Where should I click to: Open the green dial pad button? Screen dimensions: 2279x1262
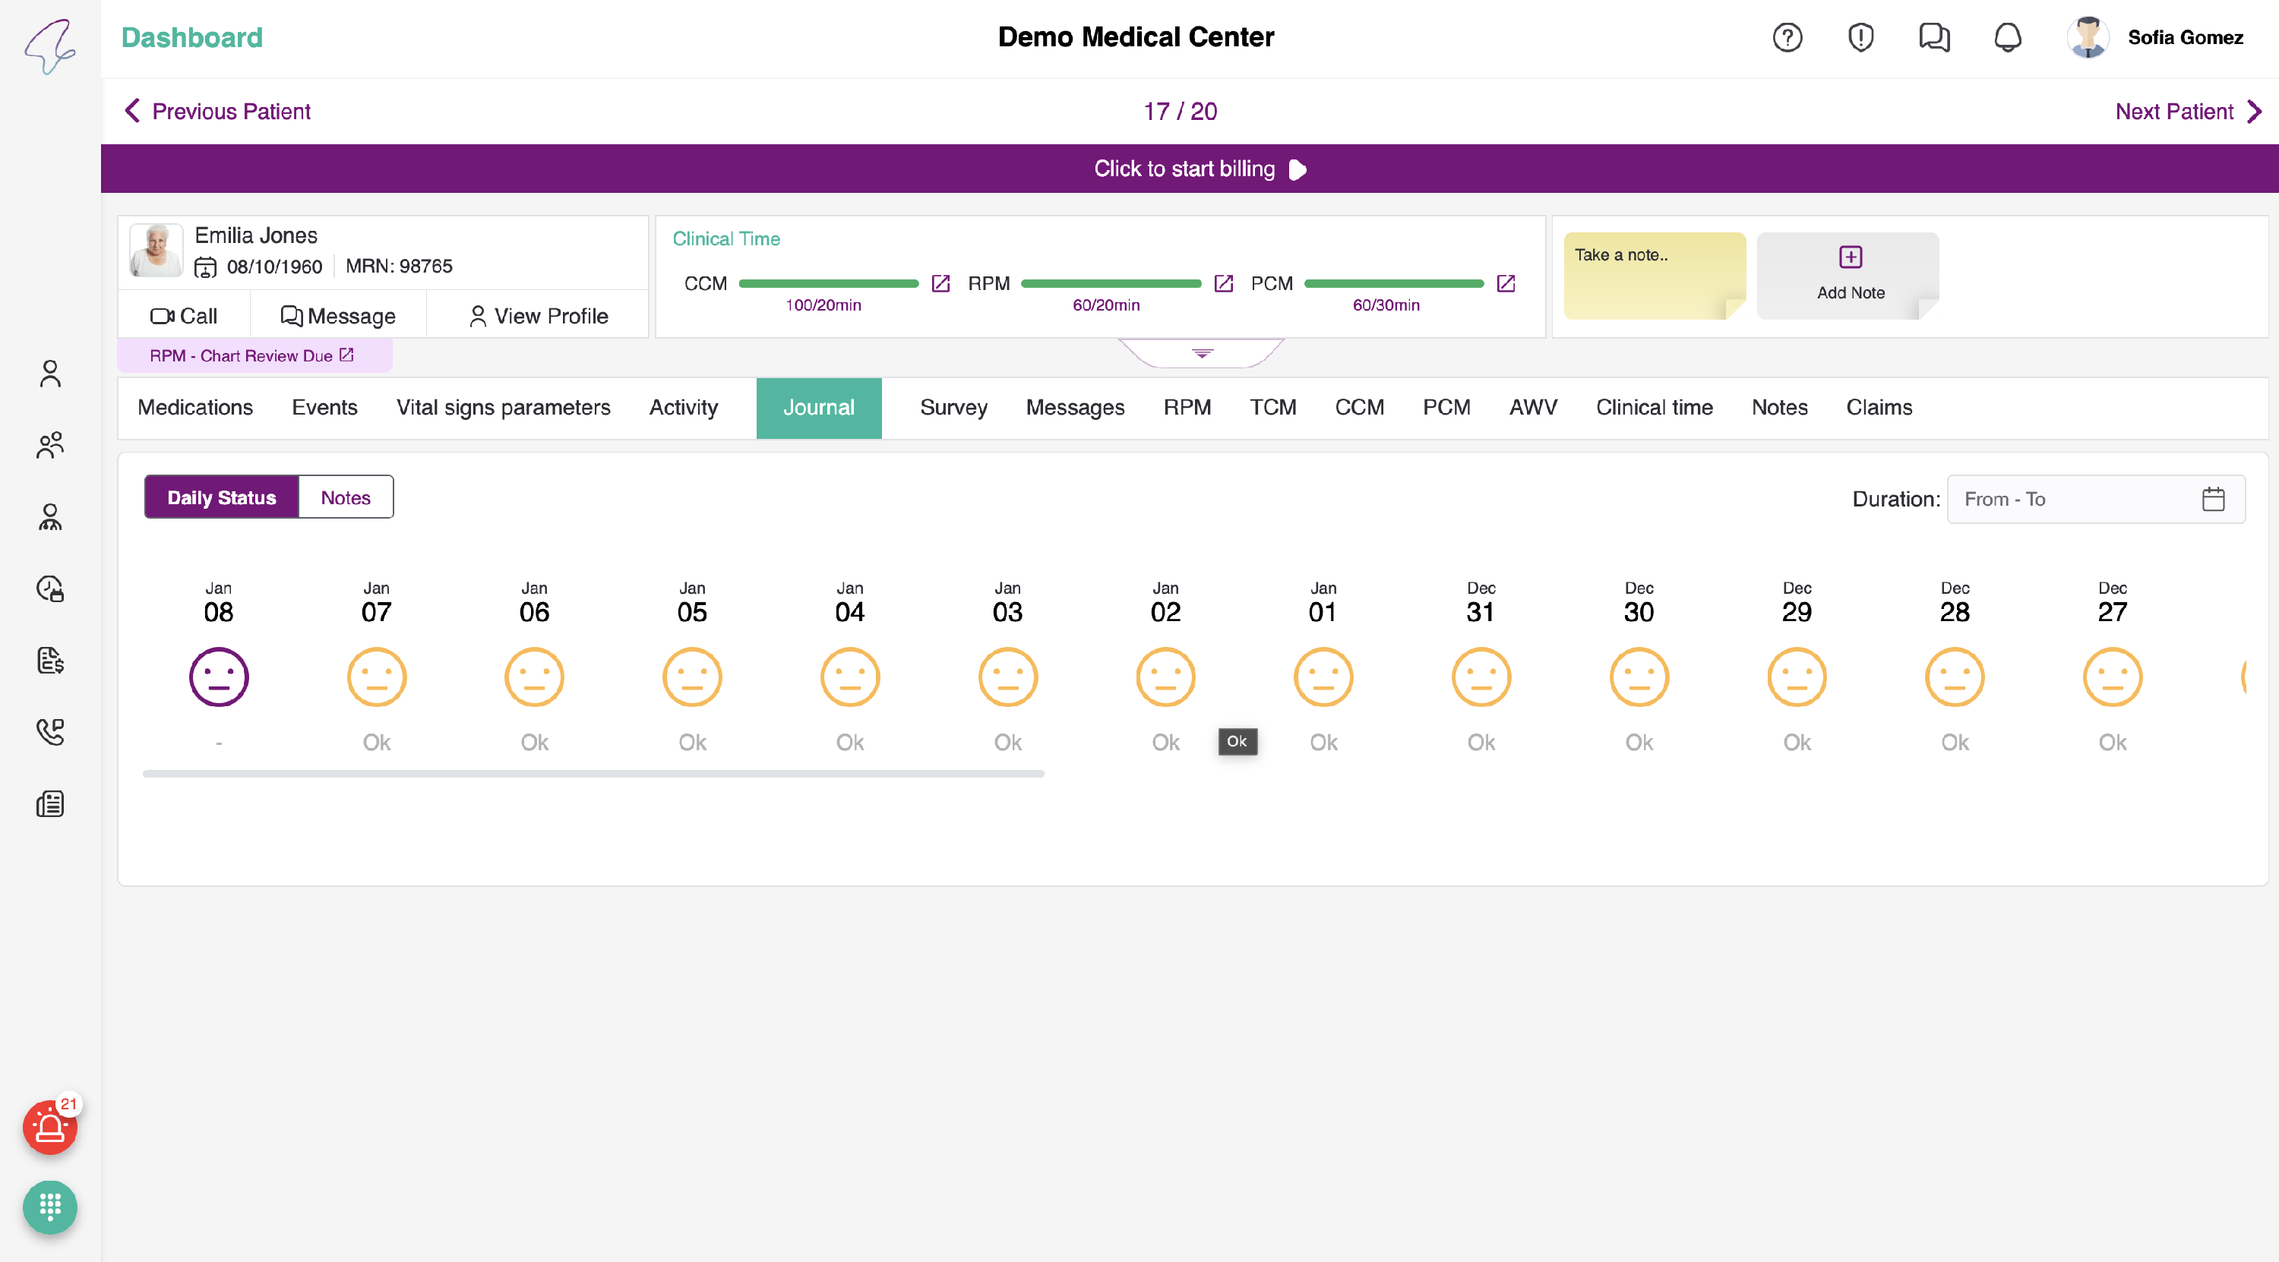[49, 1207]
